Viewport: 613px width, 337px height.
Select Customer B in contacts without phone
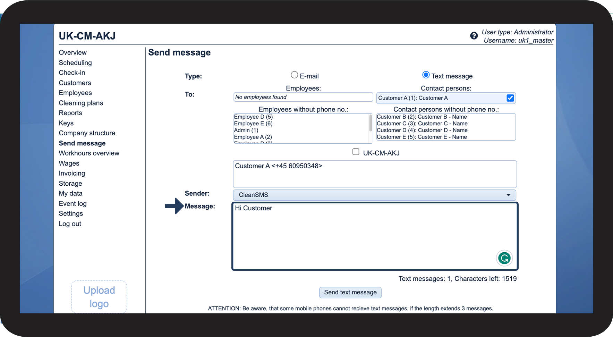pos(422,117)
